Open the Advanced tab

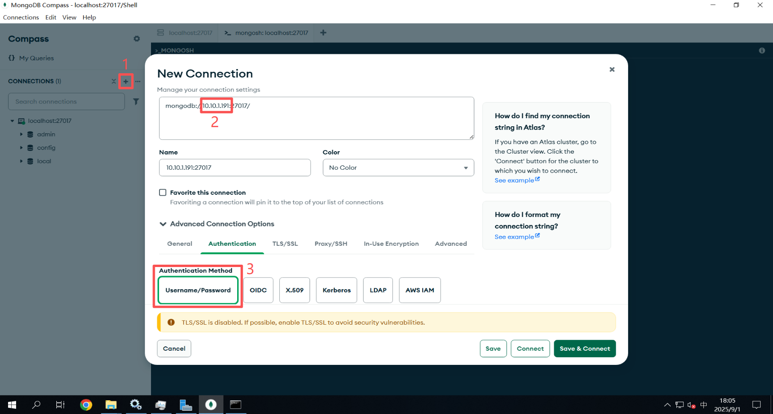click(x=451, y=244)
